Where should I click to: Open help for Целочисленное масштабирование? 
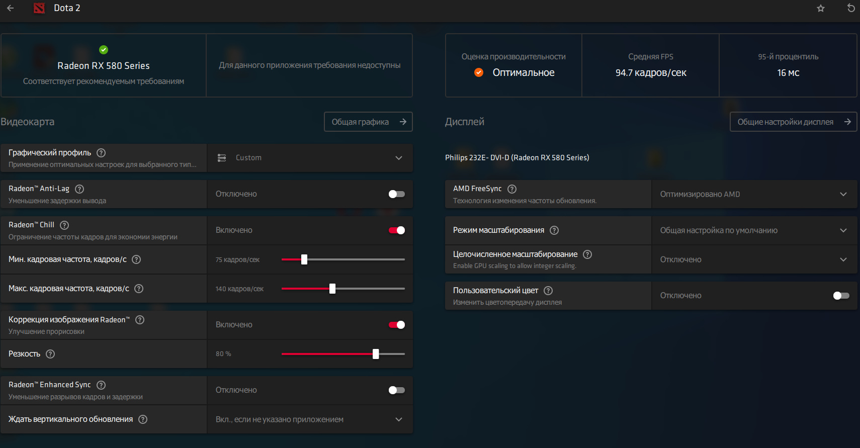pyautogui.click(x=587, y=254)
